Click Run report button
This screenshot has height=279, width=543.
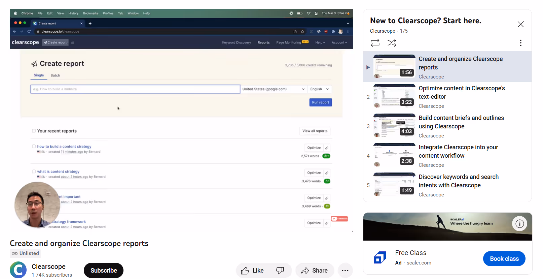321,102
